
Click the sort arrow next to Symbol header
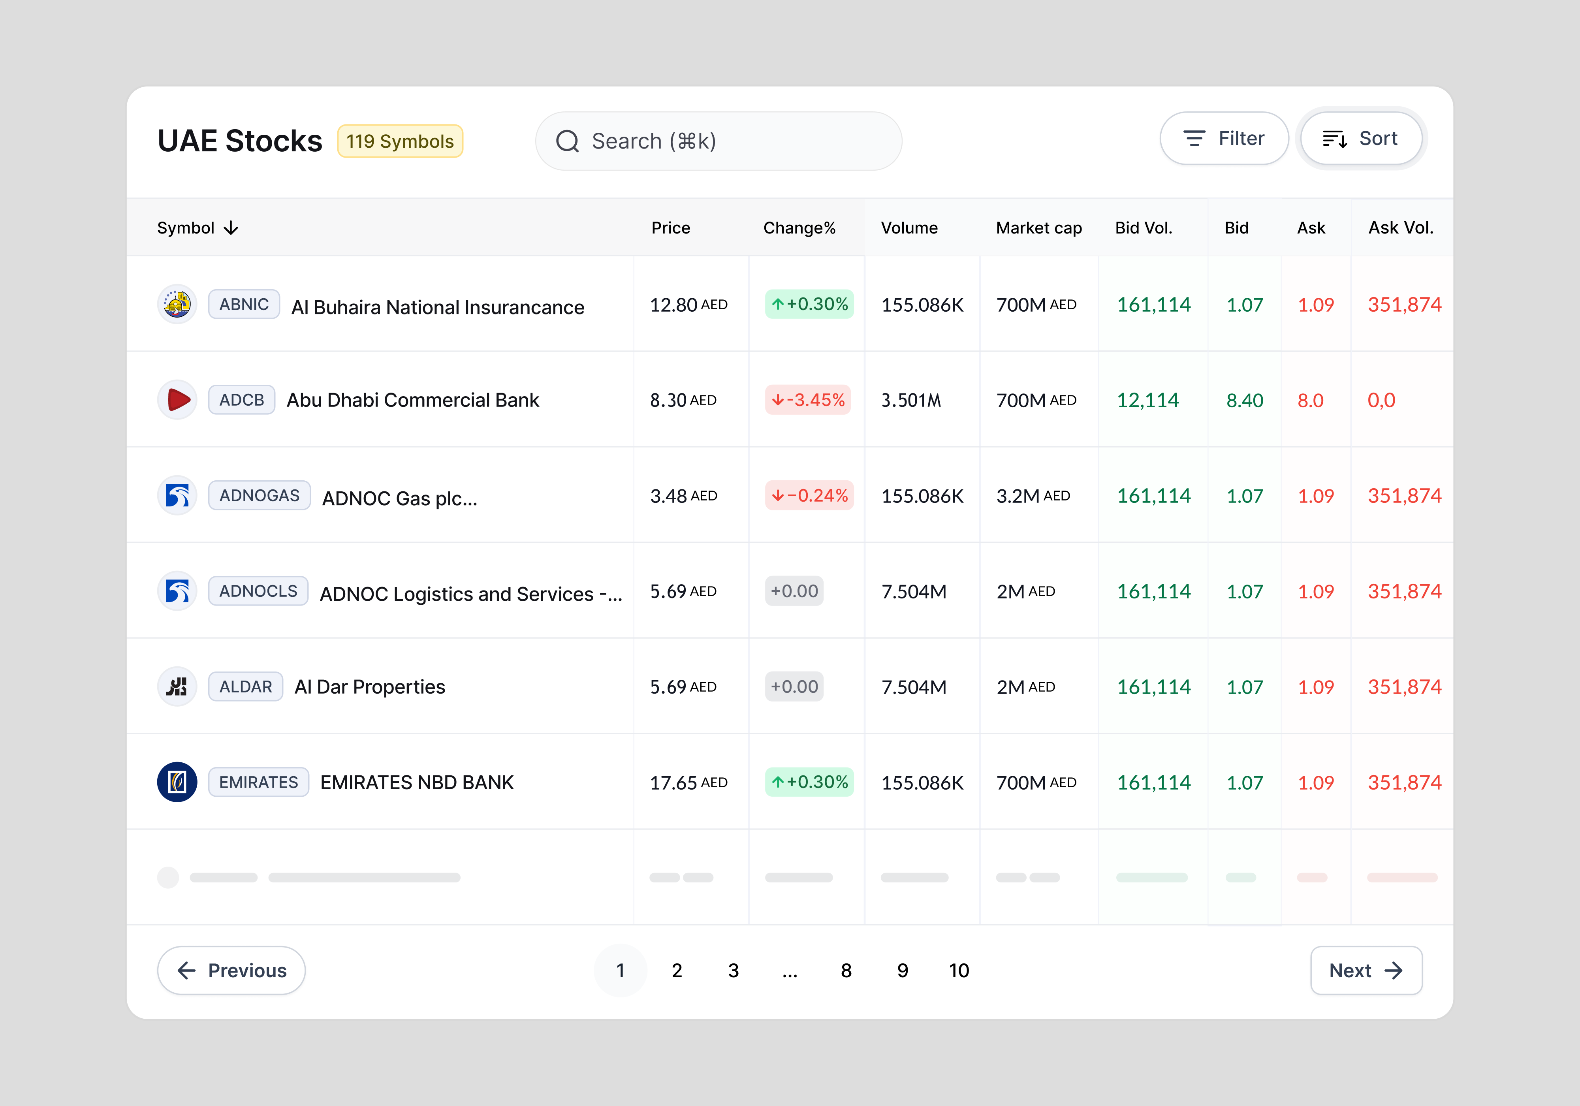pyautogui.click(x=231, y=227)
